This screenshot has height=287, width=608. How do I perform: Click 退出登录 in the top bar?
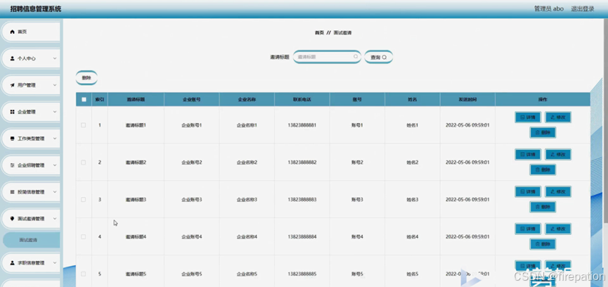point(583,8)
